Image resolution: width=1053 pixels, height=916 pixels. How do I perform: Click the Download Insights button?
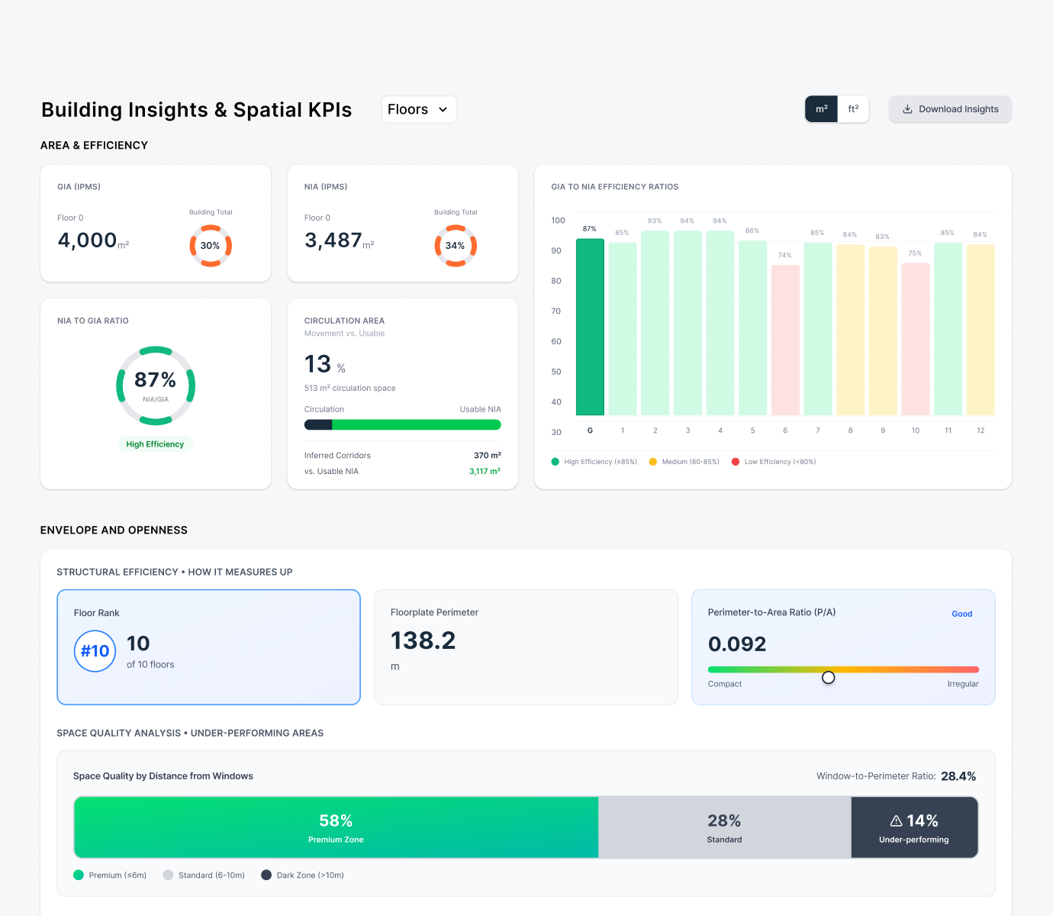tap(950, 109)
